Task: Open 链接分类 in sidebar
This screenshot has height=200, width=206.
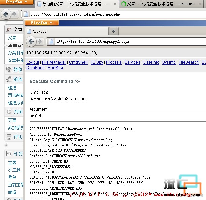Action: pyautogui.click(x=16, y=103)
